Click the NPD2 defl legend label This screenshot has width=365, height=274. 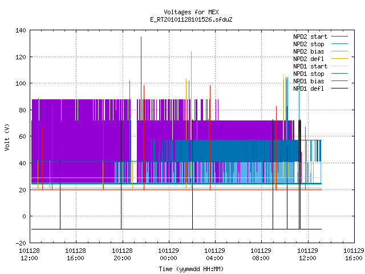[309, 59]
